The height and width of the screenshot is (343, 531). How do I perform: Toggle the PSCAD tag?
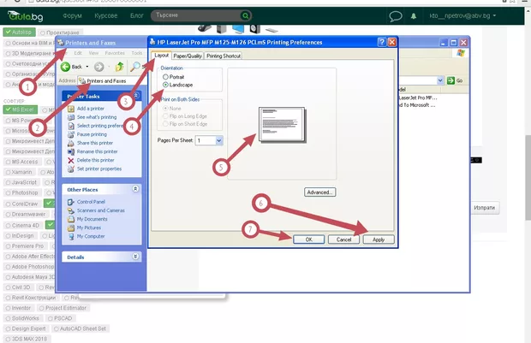(60, 318)
